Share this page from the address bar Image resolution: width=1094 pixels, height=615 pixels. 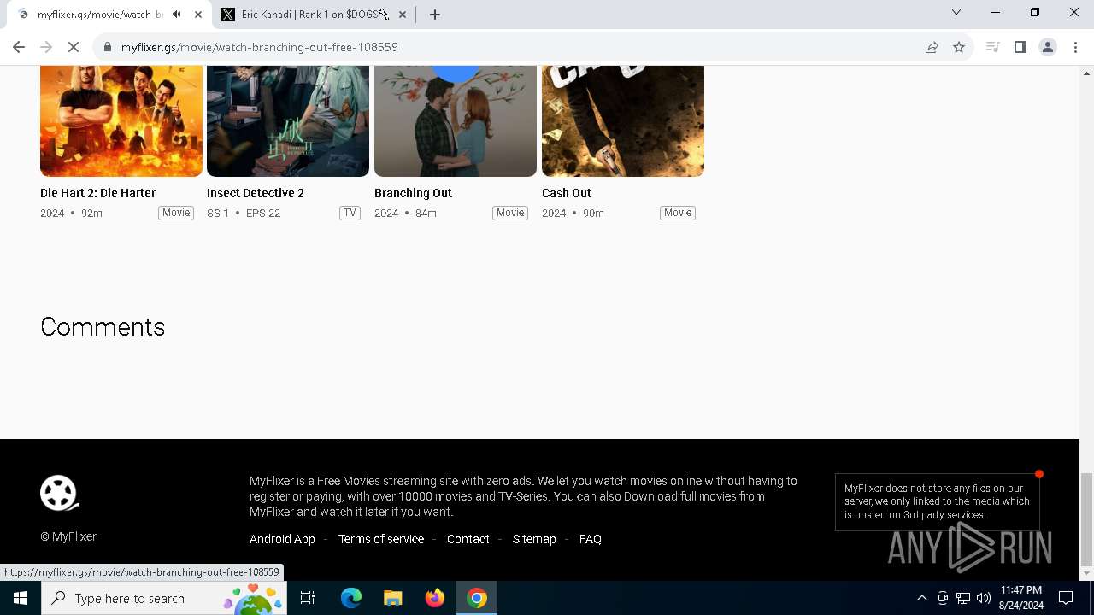(x=932, y=47)
